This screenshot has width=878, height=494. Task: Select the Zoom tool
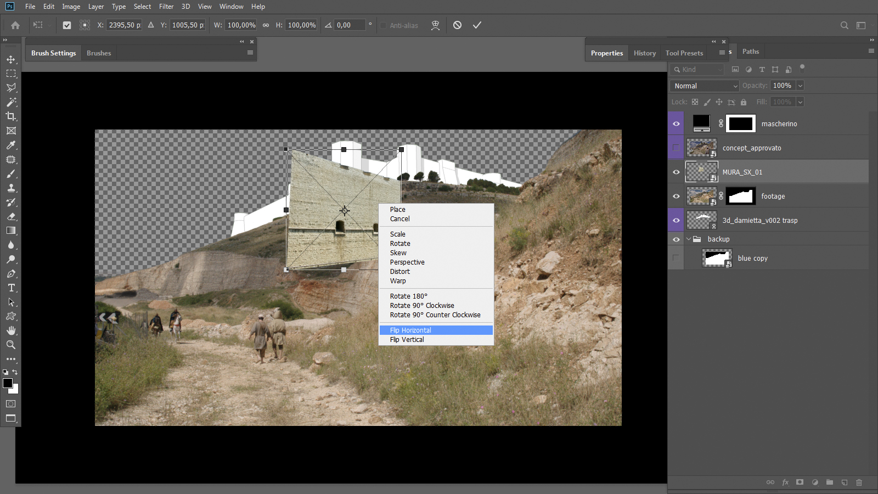[11, 345]
